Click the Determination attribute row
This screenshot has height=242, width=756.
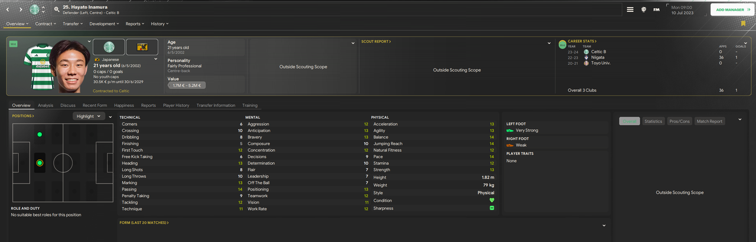coord(308,163)
